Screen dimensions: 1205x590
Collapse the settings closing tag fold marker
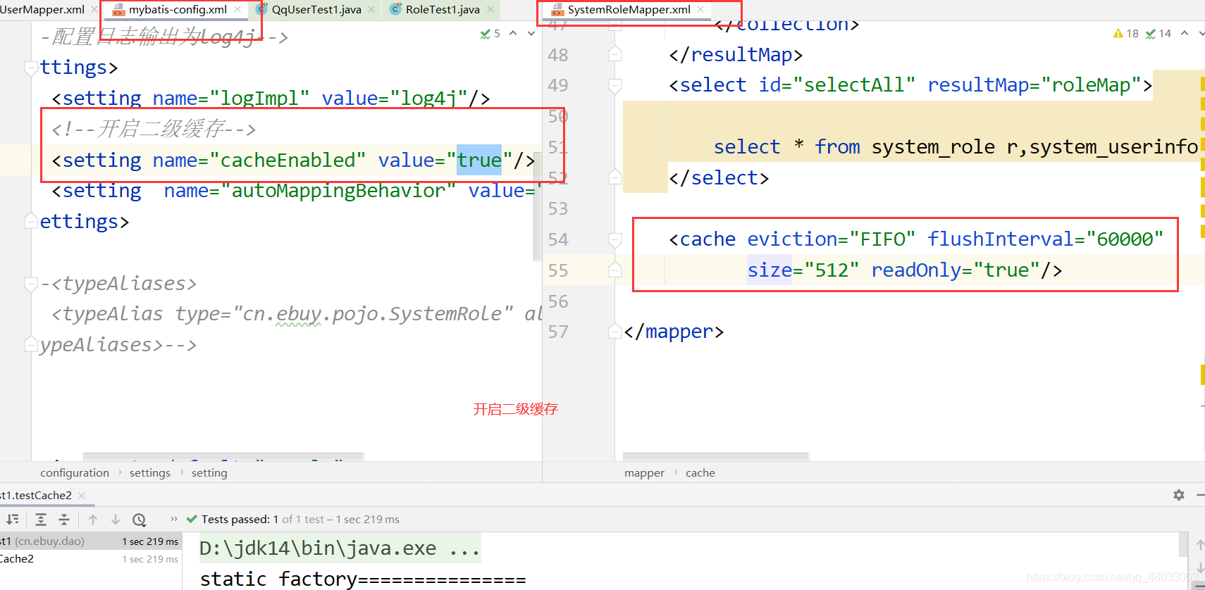tap(31, 221)
